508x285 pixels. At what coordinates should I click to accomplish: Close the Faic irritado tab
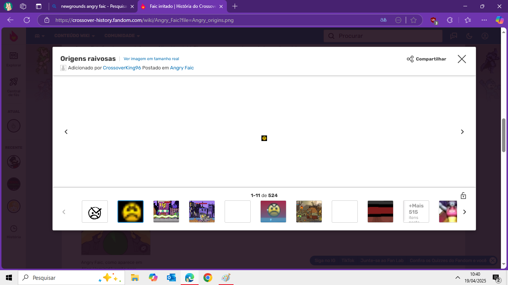[221, 6]
